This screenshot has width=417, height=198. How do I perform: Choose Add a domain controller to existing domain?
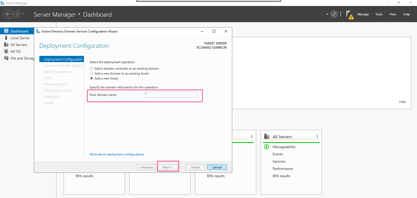click(124, 69)
